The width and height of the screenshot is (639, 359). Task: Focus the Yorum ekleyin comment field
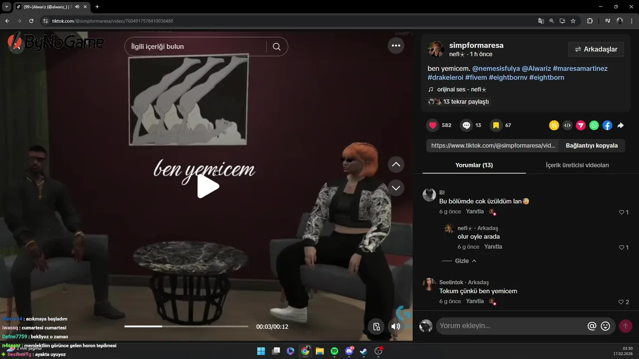[x=510, y=326]
